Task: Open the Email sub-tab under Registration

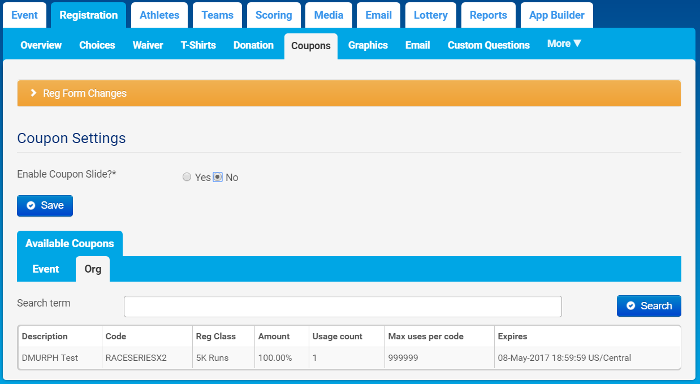Action: [x=418, y=45]
